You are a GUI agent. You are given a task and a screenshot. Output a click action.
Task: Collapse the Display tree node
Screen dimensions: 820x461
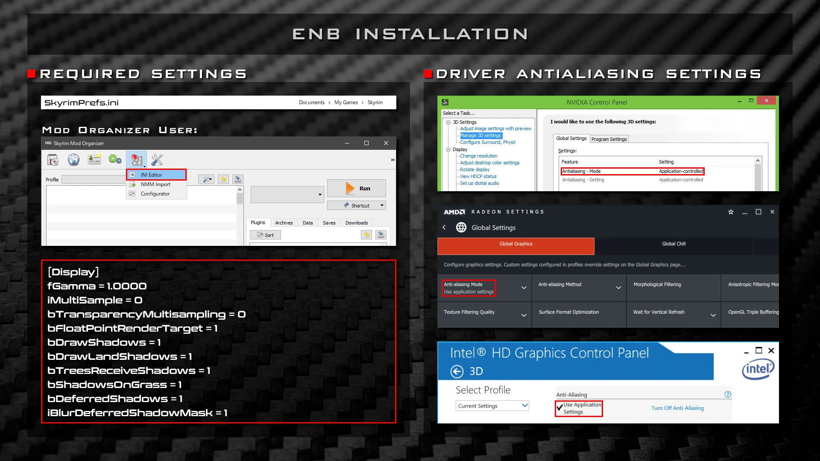(448, 149)
